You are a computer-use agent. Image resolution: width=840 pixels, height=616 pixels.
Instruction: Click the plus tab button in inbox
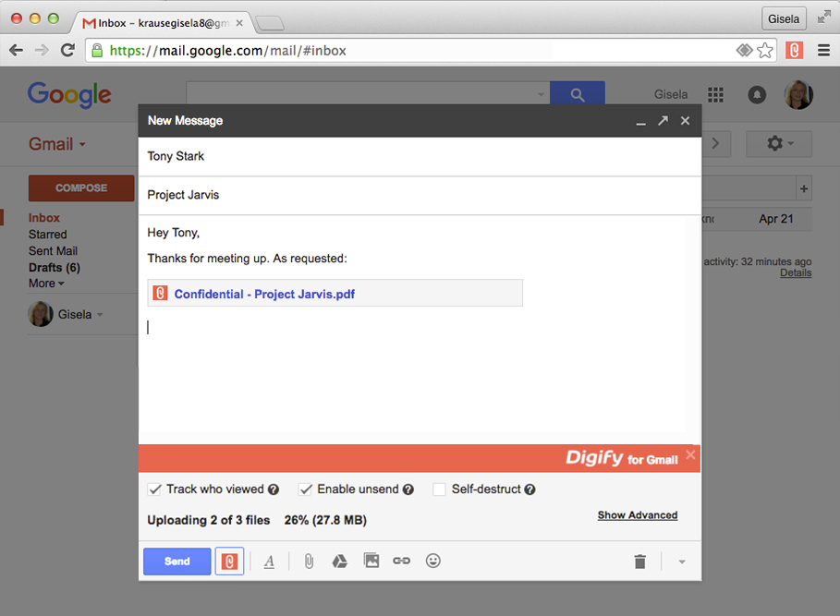tap(804, 188)
